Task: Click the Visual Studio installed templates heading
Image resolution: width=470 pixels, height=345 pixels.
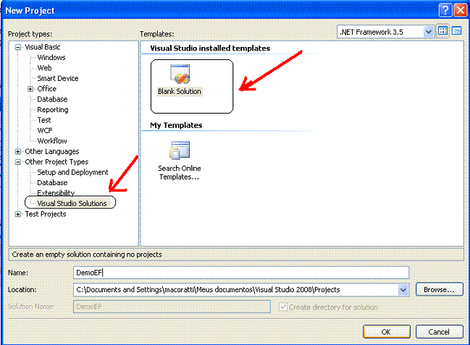Action: [210, 48]
